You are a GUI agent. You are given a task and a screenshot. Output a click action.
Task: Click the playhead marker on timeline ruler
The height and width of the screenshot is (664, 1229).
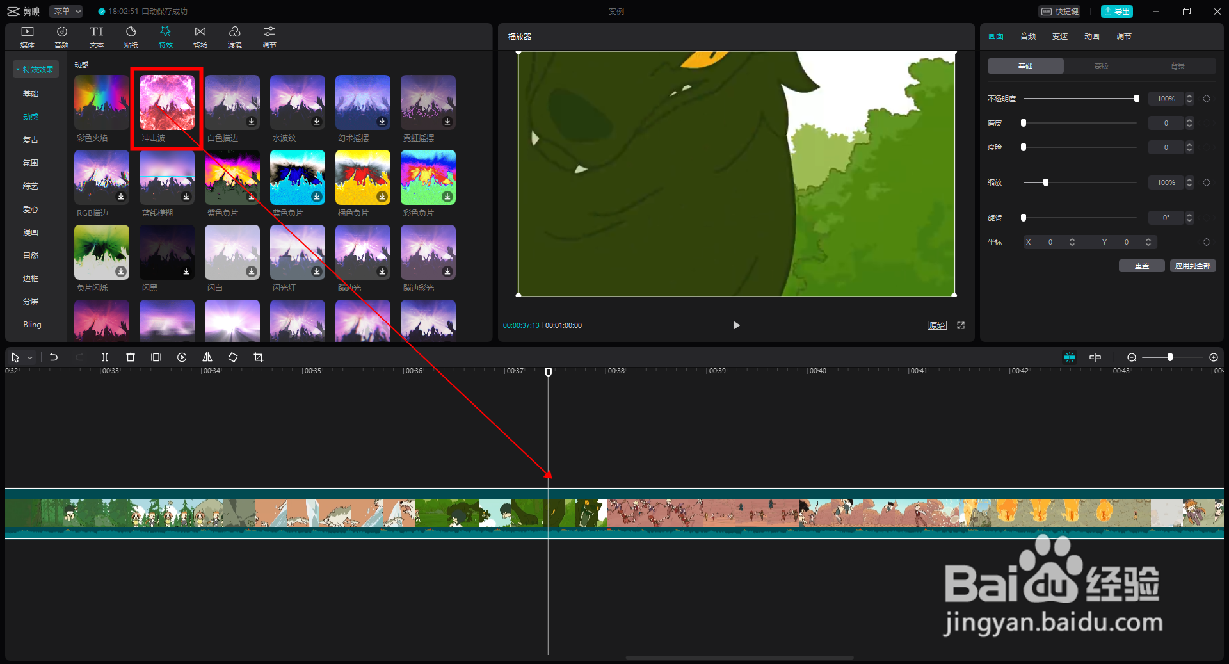[549, 371]
